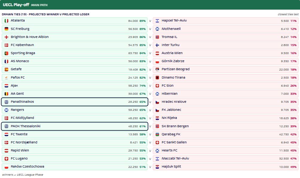
Task: Click the Polish flag beside Raków Czestochowa
Action: pyautogui.click(x=6, y=167)
